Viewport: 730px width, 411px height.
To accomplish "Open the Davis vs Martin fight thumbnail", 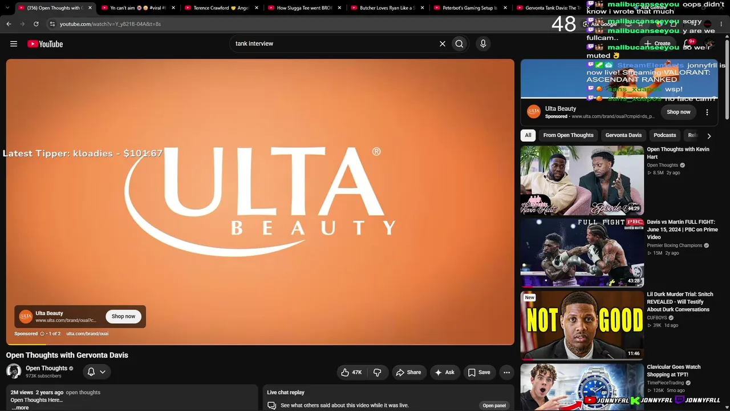I will (x=582, y=252).
